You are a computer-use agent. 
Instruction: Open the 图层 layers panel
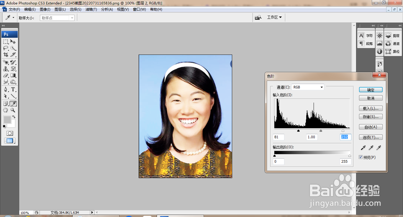coord(393,35)
